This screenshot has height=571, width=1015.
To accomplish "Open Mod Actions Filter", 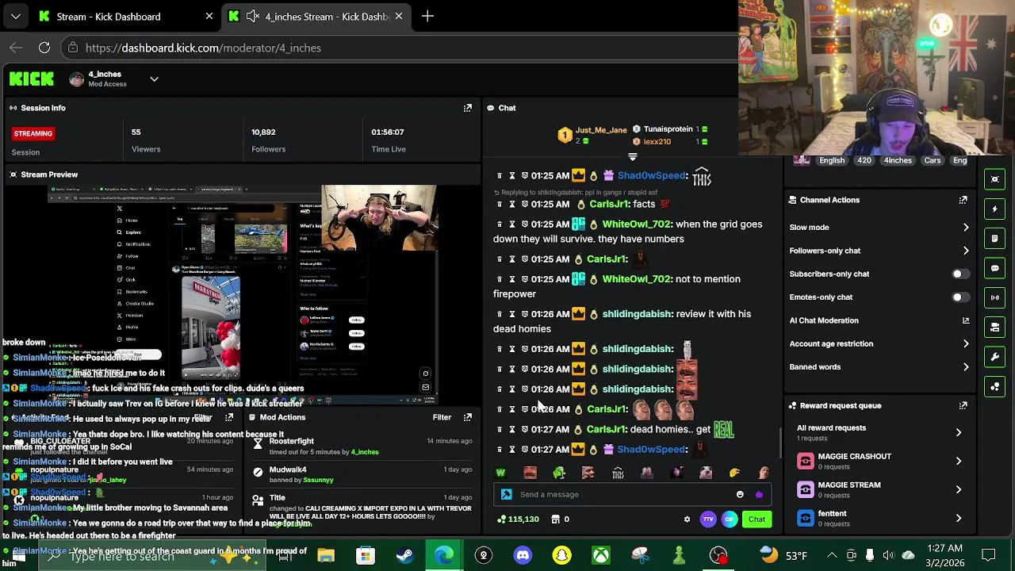I will click(x=442, y=417).
